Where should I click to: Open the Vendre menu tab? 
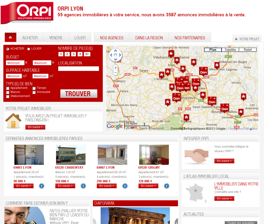56,38
